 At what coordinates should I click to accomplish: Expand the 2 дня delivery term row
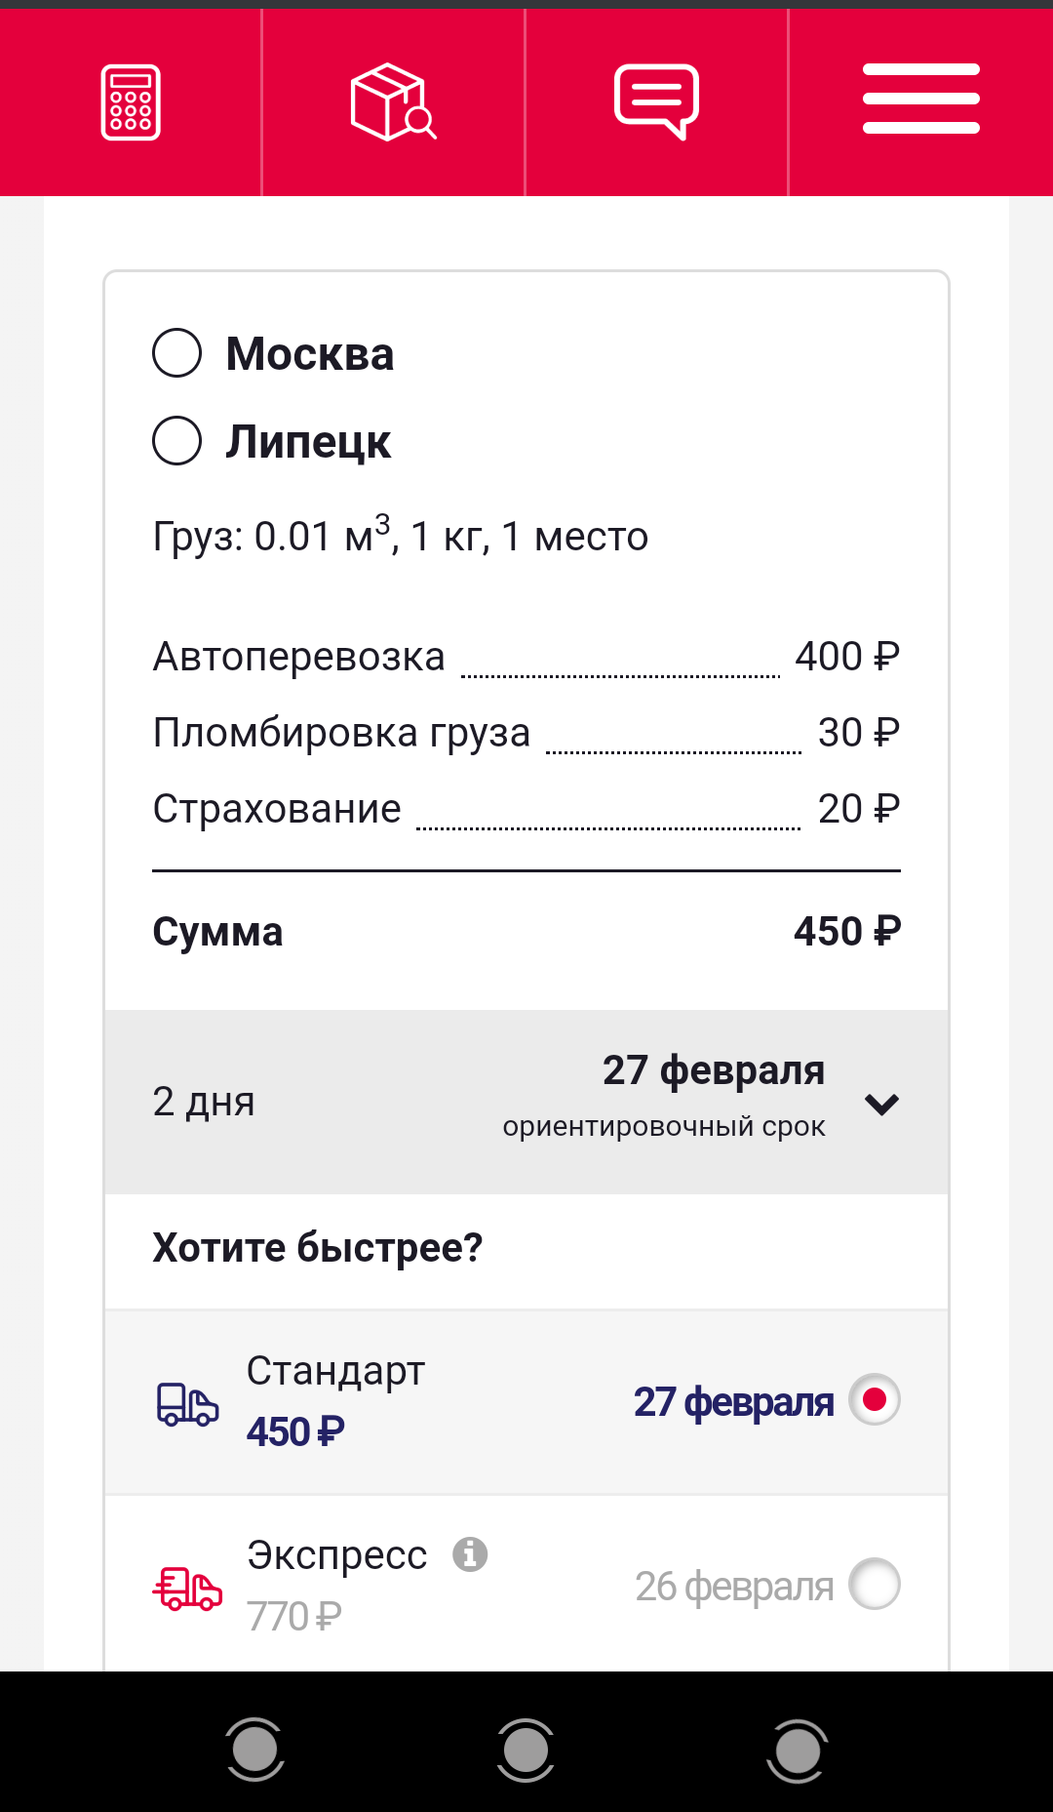204,1102
